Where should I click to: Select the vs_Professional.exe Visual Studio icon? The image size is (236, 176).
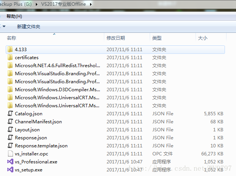point(10,162)
